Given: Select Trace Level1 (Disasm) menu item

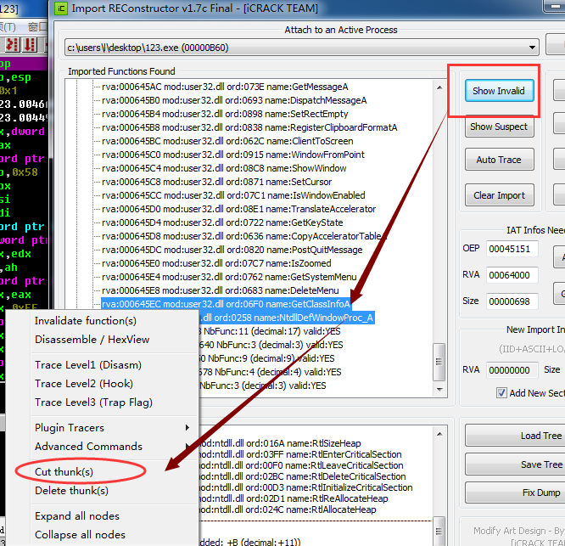Looking at the screenshot, I should (88, 365).
